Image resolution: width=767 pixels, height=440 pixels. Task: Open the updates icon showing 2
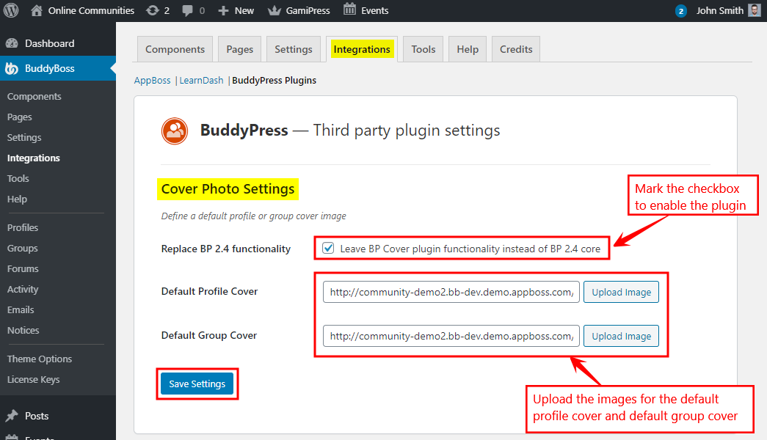pyautogui.click(x=152, y=10)
